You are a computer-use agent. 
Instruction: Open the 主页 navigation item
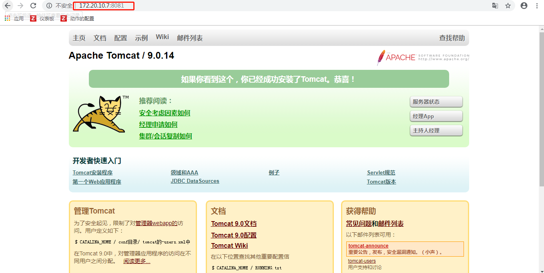point(79,38)
